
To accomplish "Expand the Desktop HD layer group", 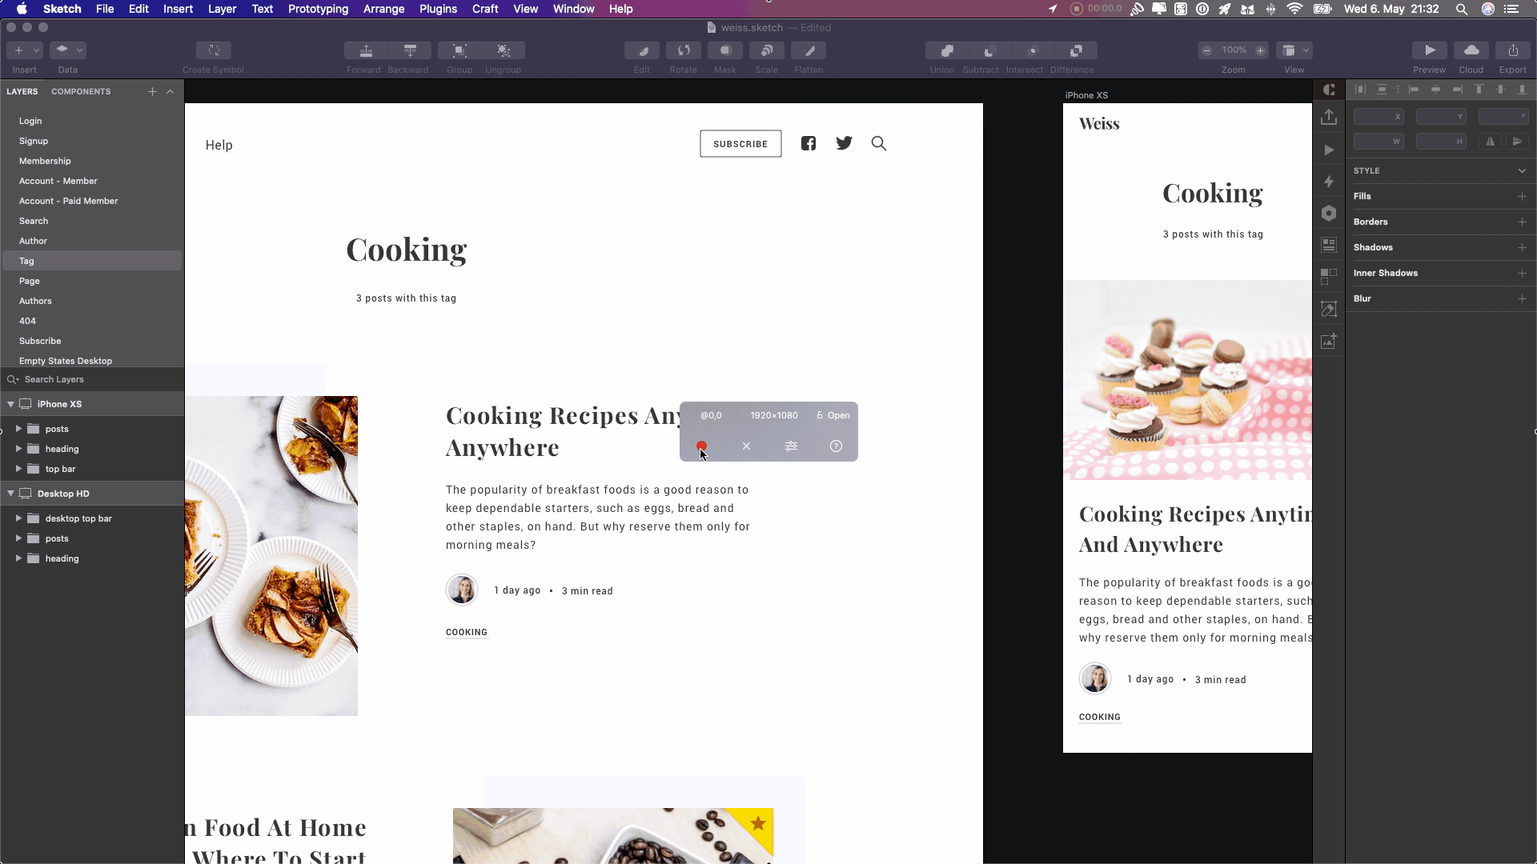I will 10,494.
